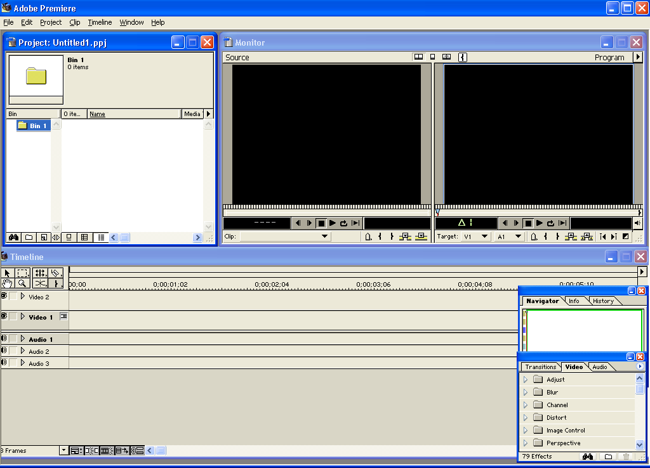Screen dimensions: 650x468
Task: Play the Source monitor clip
Action: [x=333, y=223]
